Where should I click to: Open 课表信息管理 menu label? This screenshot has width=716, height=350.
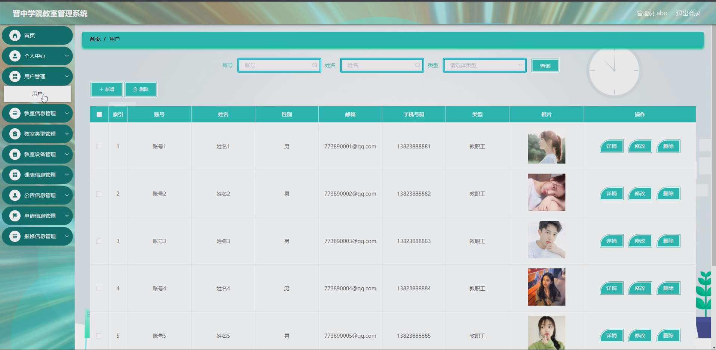pos(40,175)
